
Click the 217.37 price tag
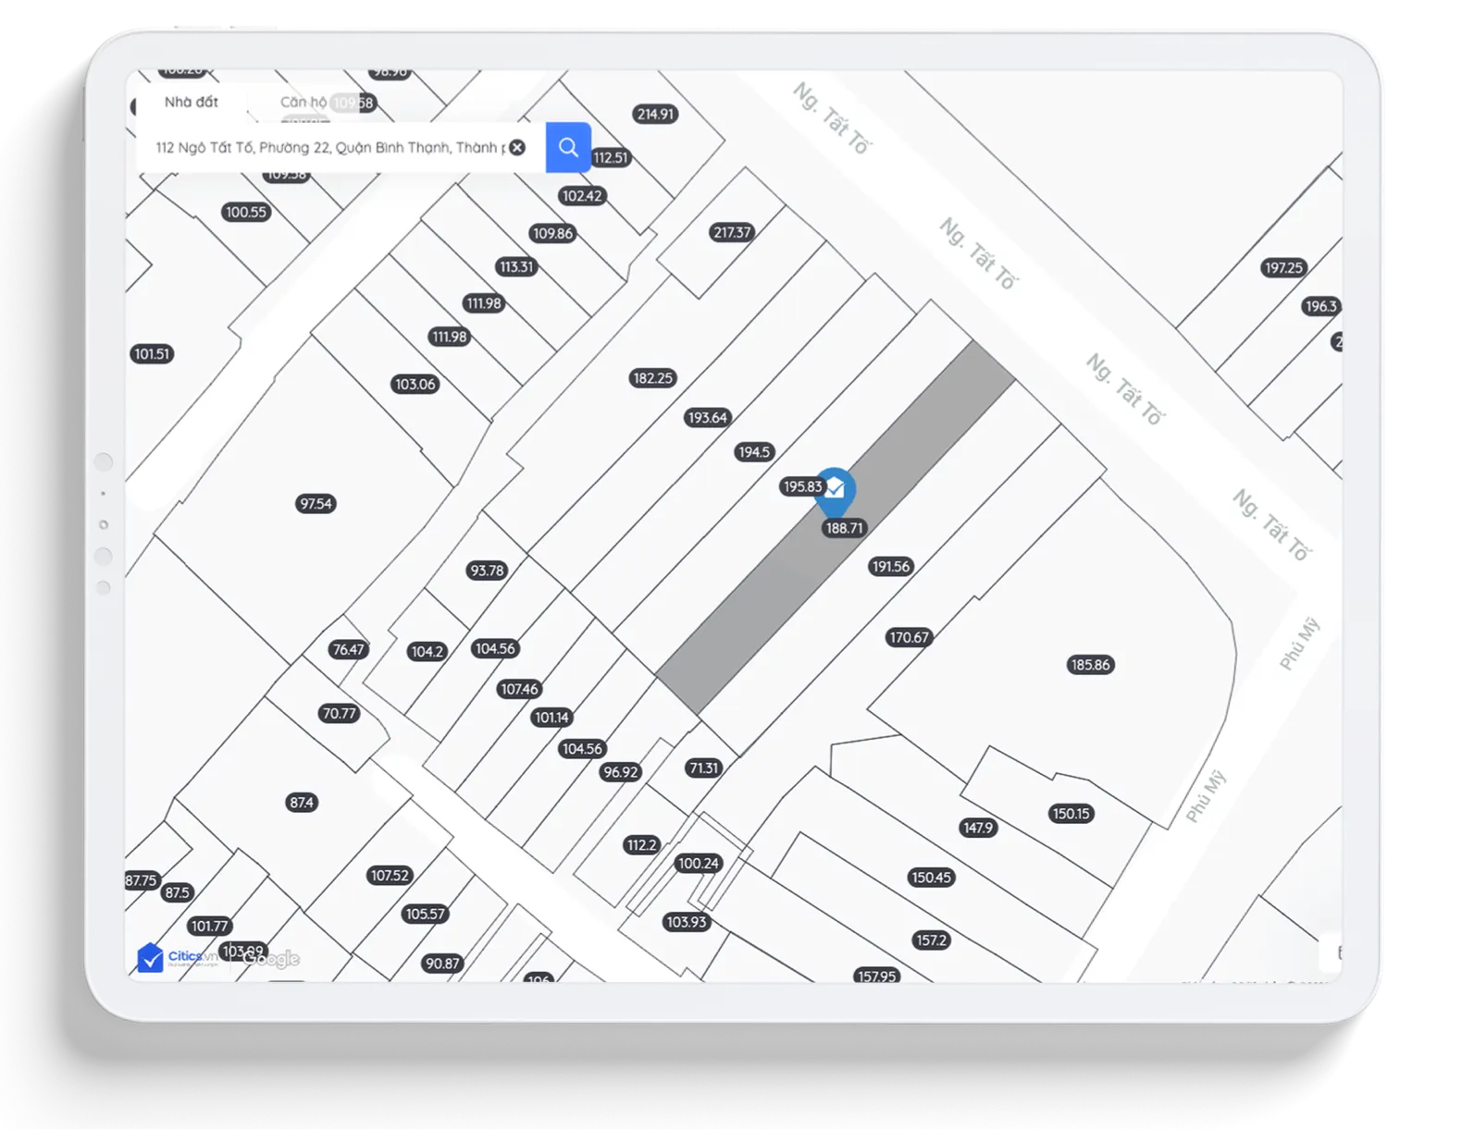click(732, 232)
